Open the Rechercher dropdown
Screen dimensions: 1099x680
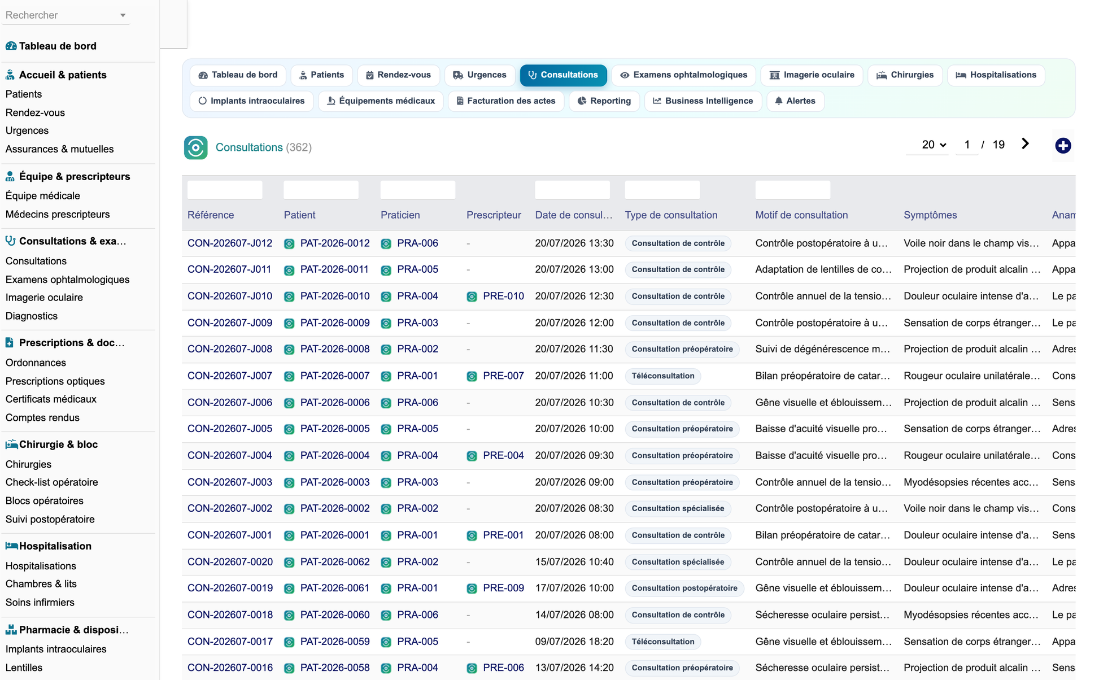coord(66,15)
